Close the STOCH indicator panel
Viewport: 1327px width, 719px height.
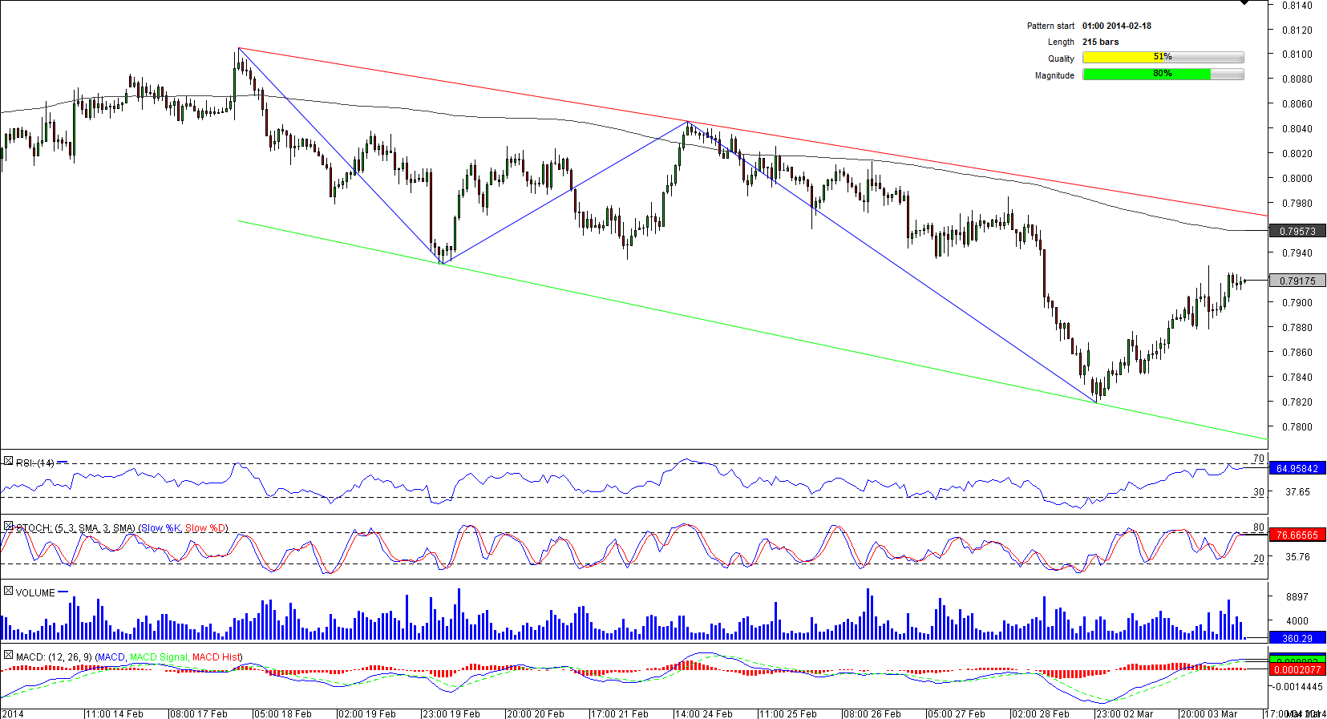[x=8, y=526]
